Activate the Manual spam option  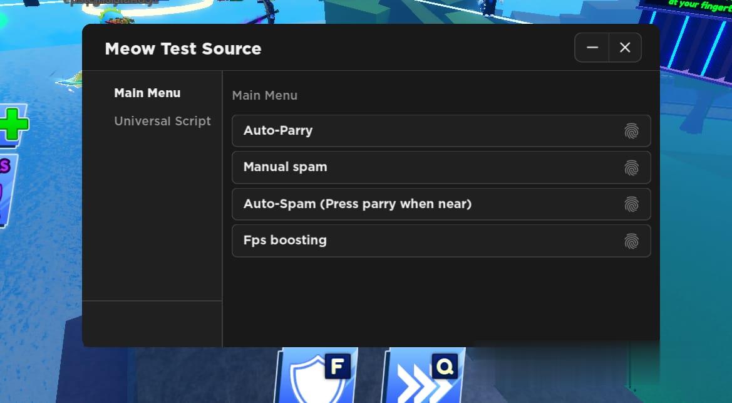[286, 167]
